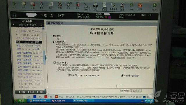Open the 开始 Start button on taskbar
The height and width of the screenshot is (105, 186).
[x=20, y=101]
